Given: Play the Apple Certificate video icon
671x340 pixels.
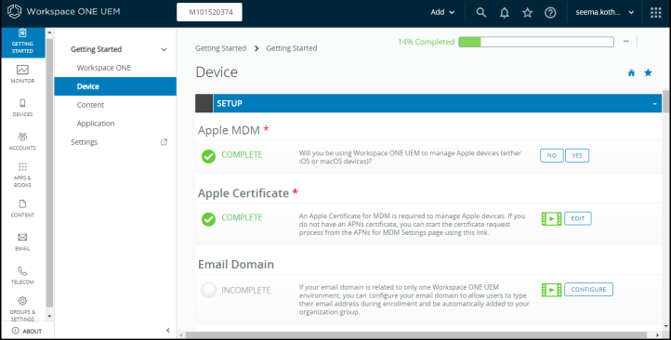Looking at the screenshot, I should 552,218.
